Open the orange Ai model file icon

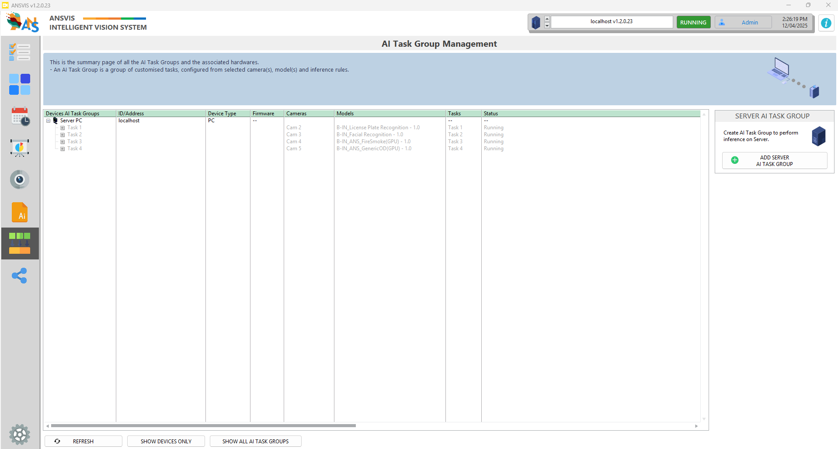20,212
